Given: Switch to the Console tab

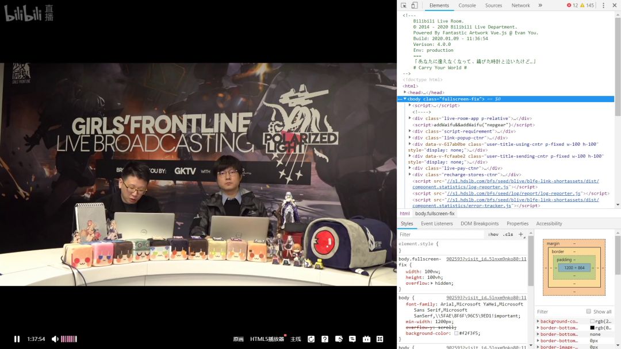Looking at the screenshot, I should coord(467,6).
